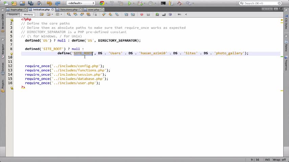Click in the Search field
This screenshot has width=289, height=162.
260,3
